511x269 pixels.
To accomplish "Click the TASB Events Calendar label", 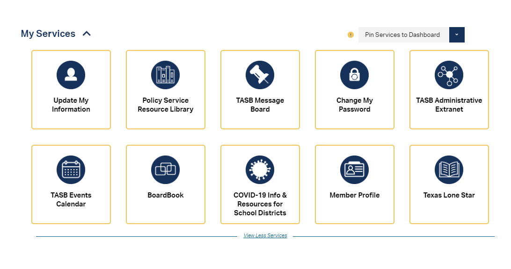I will tap(71, 199).
